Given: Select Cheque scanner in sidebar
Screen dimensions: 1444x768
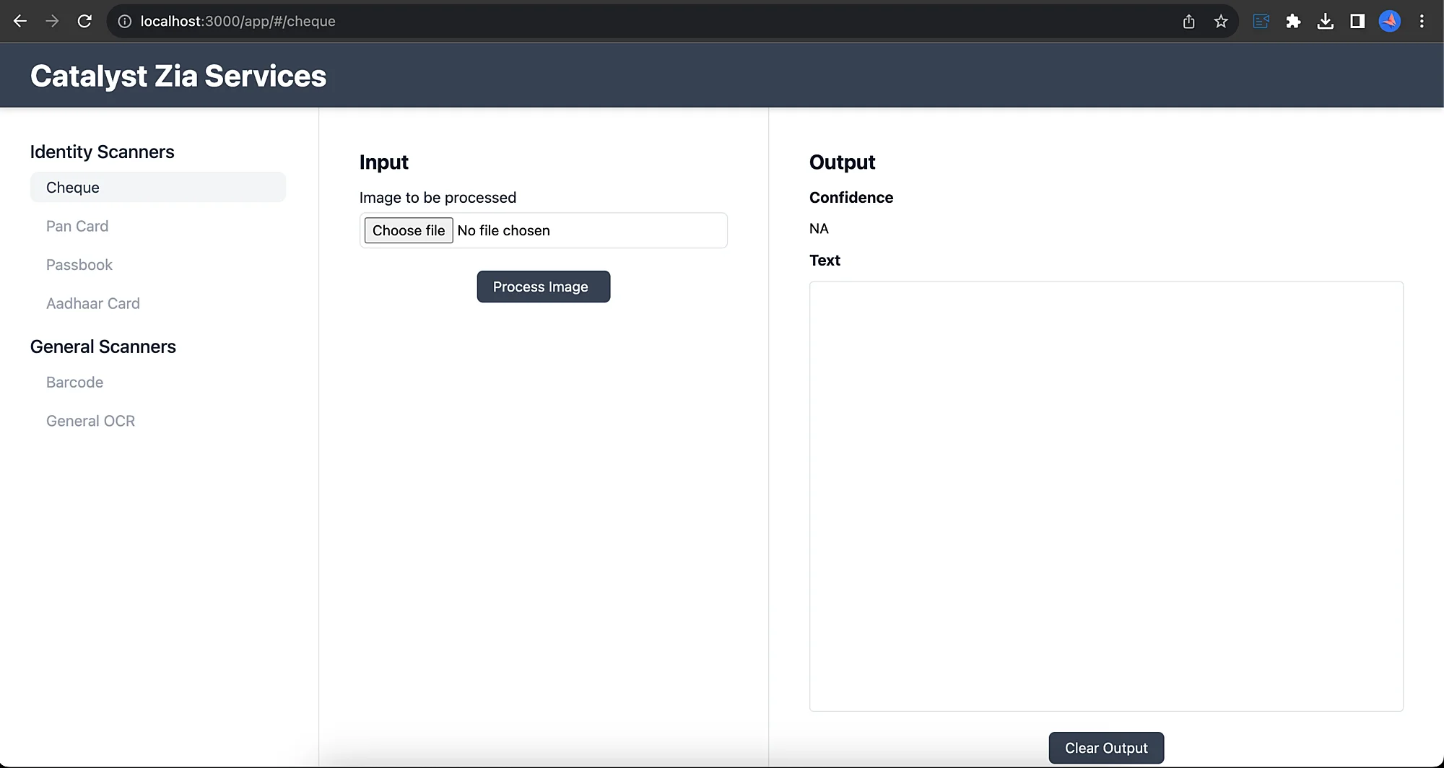Looking at the screenshot, I should (x=158, y=188).
